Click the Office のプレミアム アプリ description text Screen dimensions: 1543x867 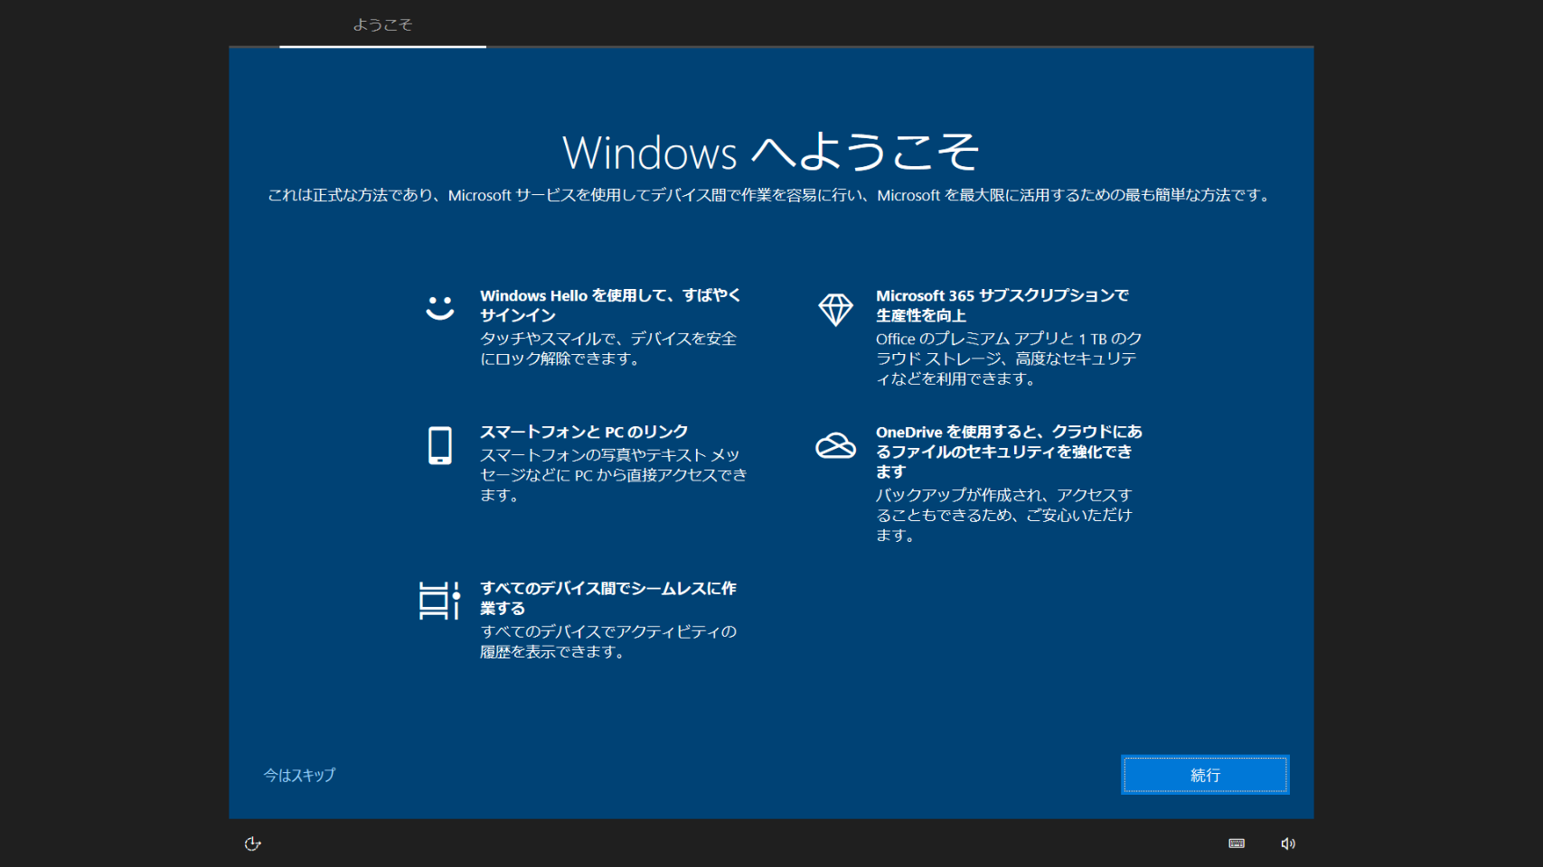click(x=1008, y=359)
